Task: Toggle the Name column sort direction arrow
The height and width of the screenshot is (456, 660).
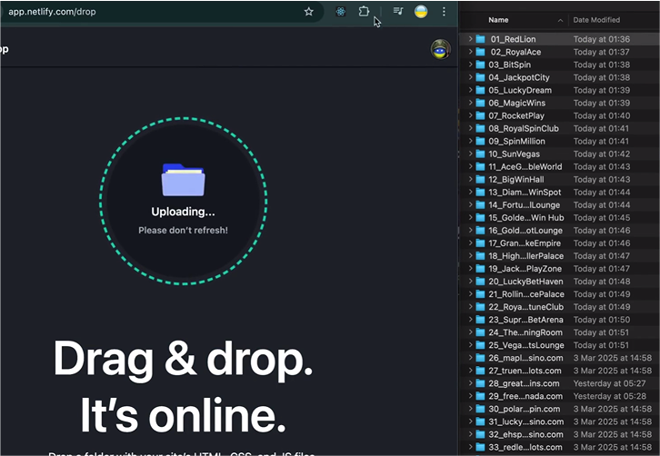Action: [560, 20]
